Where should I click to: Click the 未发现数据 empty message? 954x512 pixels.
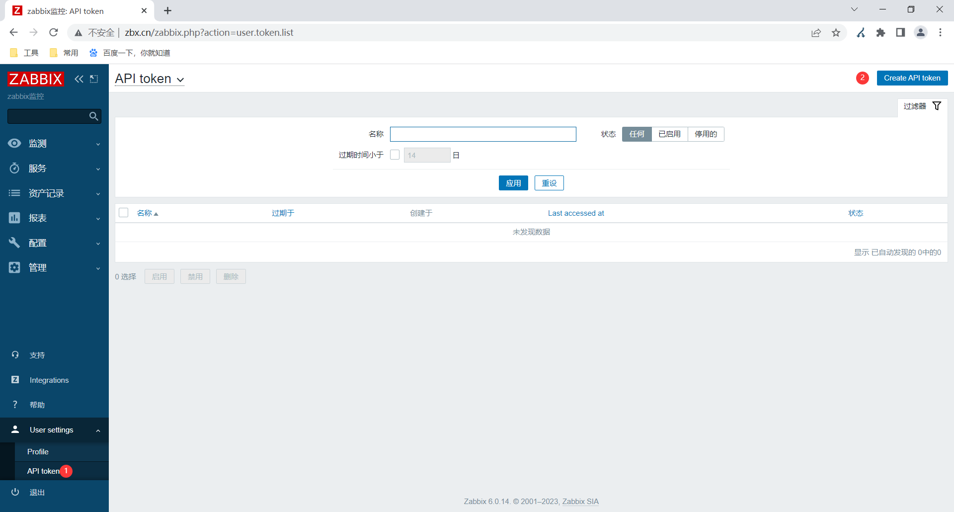click(x=531, y=232)
